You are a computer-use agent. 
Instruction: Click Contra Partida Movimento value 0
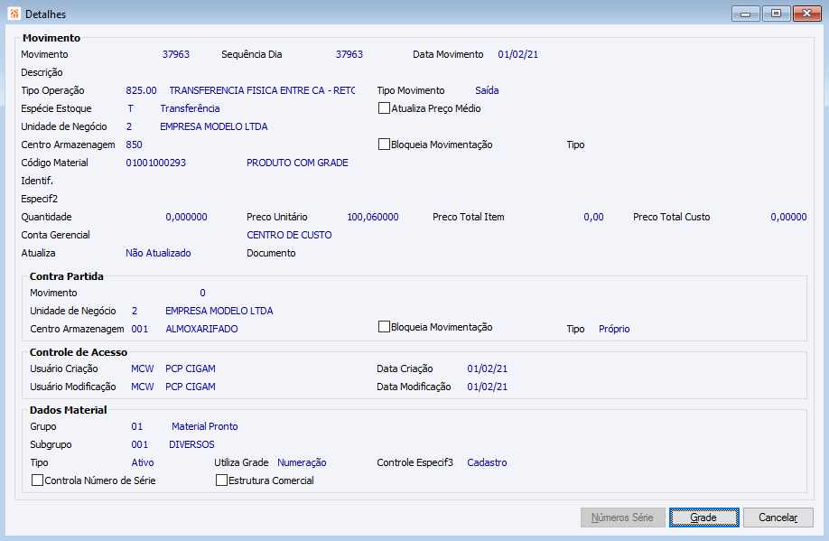(x=202, y=293)
